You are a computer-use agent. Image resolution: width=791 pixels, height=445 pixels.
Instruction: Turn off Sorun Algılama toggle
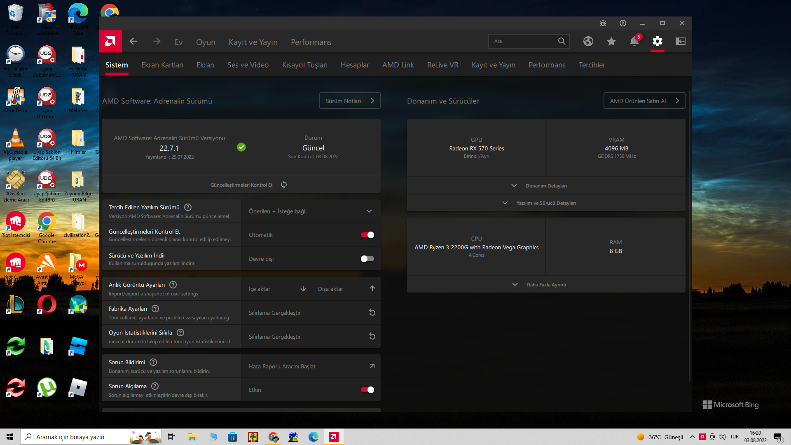[367, 390]
